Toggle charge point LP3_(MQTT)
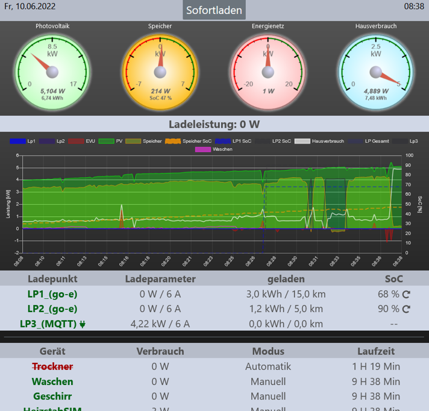 pos(48,324)
